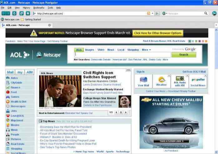Click the page scrollbar down arrow
The height and width of the screenshot is (154, 218).
(x=216, y=152)
